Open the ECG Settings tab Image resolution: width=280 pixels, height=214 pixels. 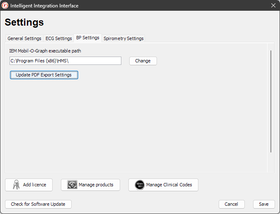point(58,38)
